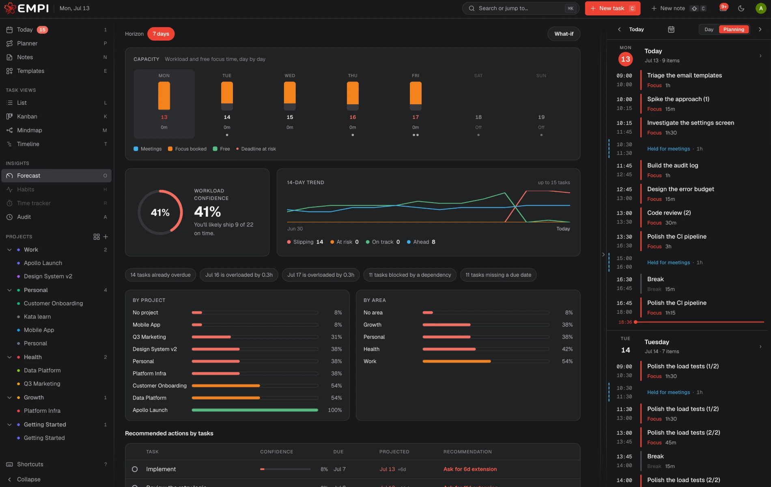
Task: Collapse the Health project group
Action: coord(9,357)
